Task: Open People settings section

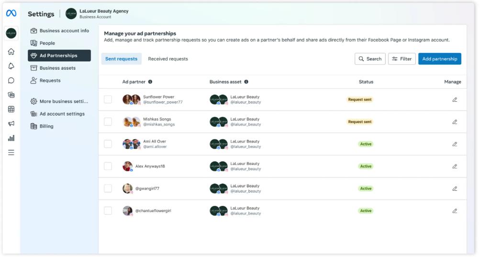Action: click(59, 43)
